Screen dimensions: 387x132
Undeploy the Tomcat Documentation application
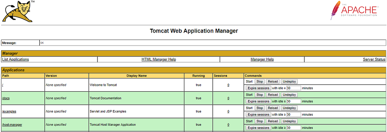pyautogui.click(x=289, y=95)
